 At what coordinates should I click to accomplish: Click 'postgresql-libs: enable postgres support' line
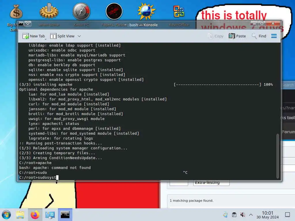coord(75,60)
